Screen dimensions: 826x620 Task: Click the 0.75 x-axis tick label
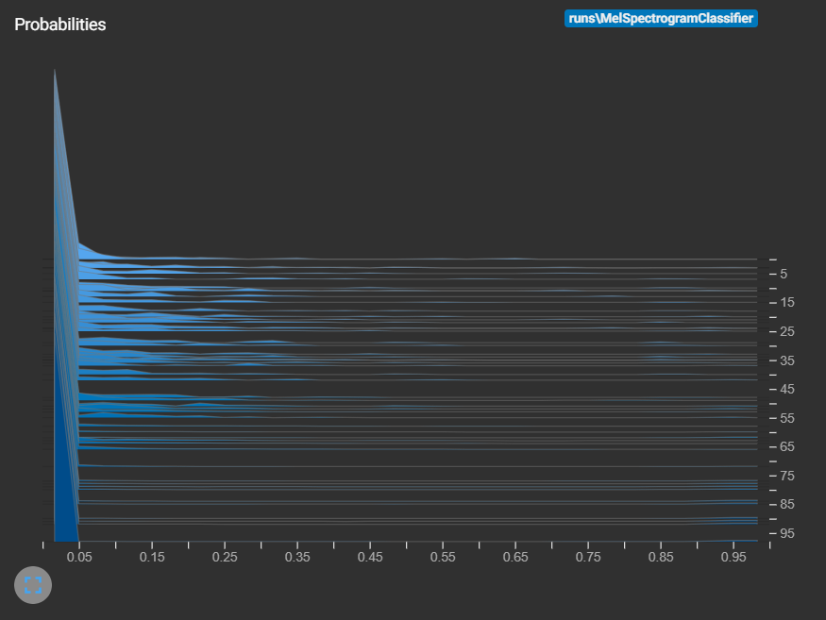click(588, 558)
